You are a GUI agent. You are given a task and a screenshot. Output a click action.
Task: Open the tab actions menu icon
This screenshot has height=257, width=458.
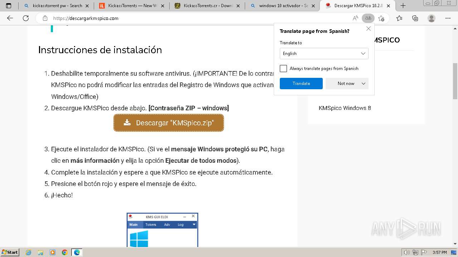click(9, 6)
